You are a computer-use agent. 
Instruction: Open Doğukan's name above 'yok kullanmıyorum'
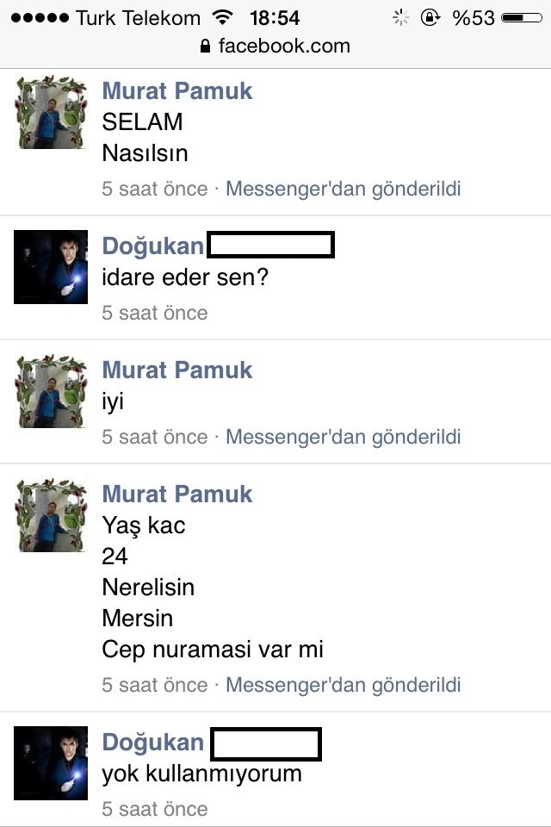click(153, 742)
